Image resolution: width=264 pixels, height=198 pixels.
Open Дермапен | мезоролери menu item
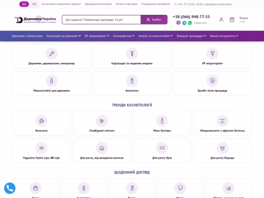pyautogui.click(x=27, y=36)
